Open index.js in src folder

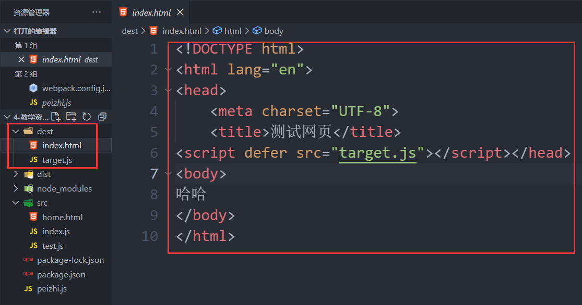56,231
